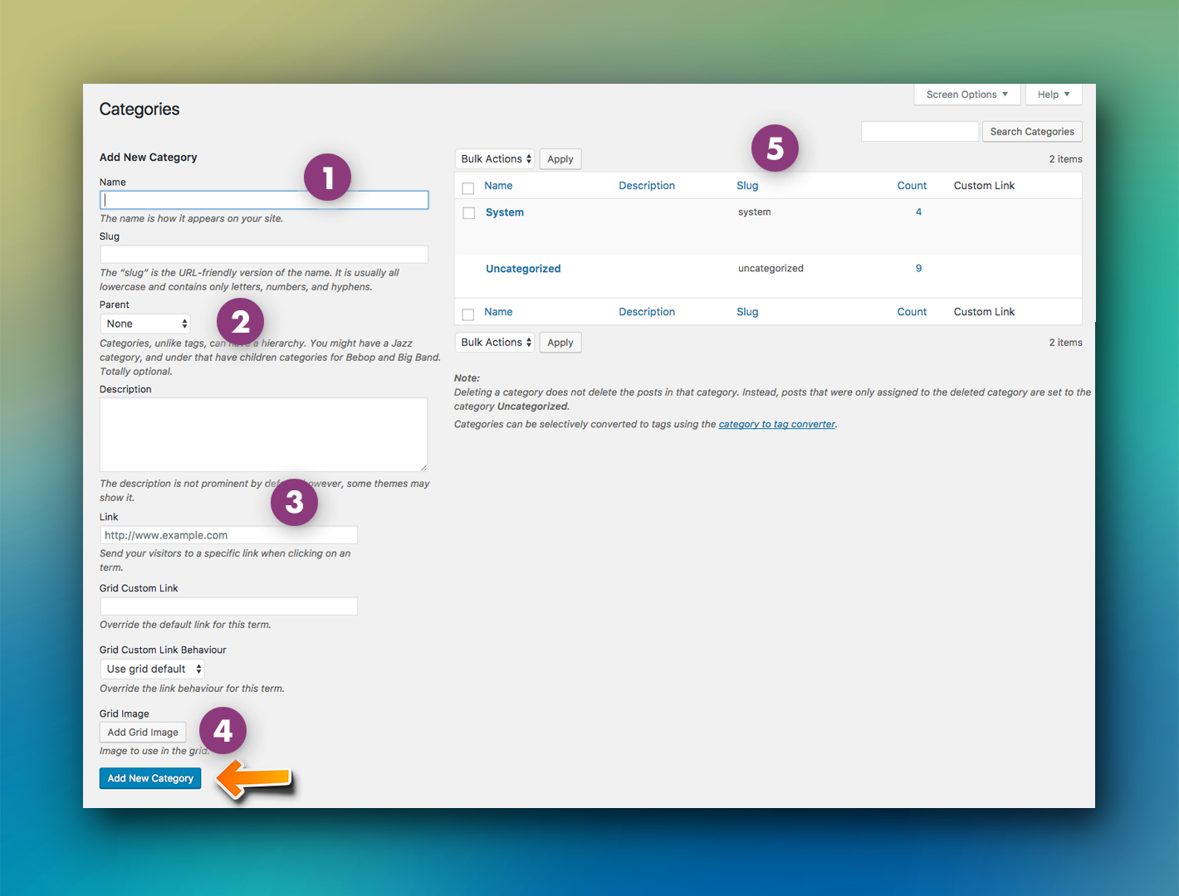Click the bottom '2 items' count text
This screenshot has height=896, width=1179.
1065,343
